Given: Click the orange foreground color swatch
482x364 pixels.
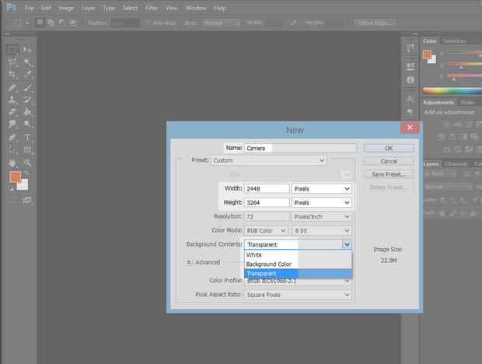Looking at the screenshot, I should 15,177.
